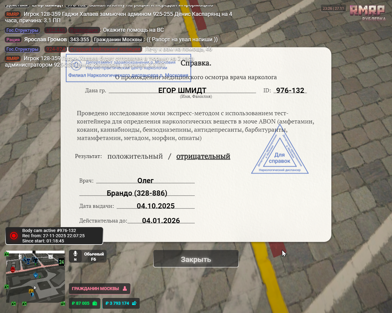392x313 pixels.
Task: Click the Body cam active #976-132 text
Action: 49,230
